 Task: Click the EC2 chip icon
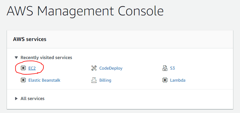point(23,68)
